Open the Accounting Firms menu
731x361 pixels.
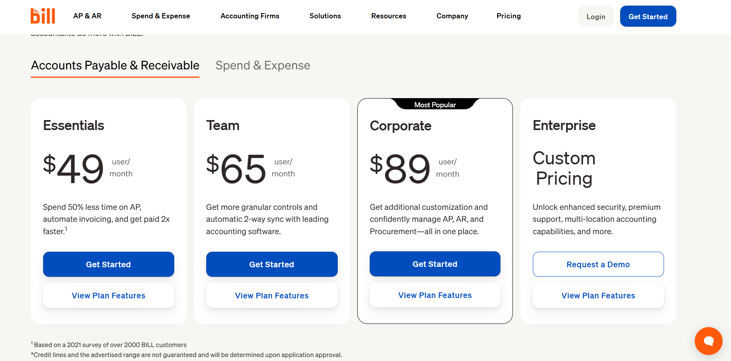250,16
